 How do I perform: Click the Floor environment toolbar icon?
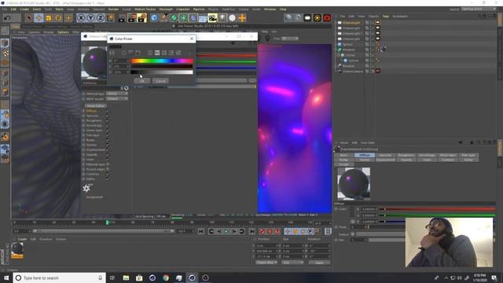click(203, 18)
